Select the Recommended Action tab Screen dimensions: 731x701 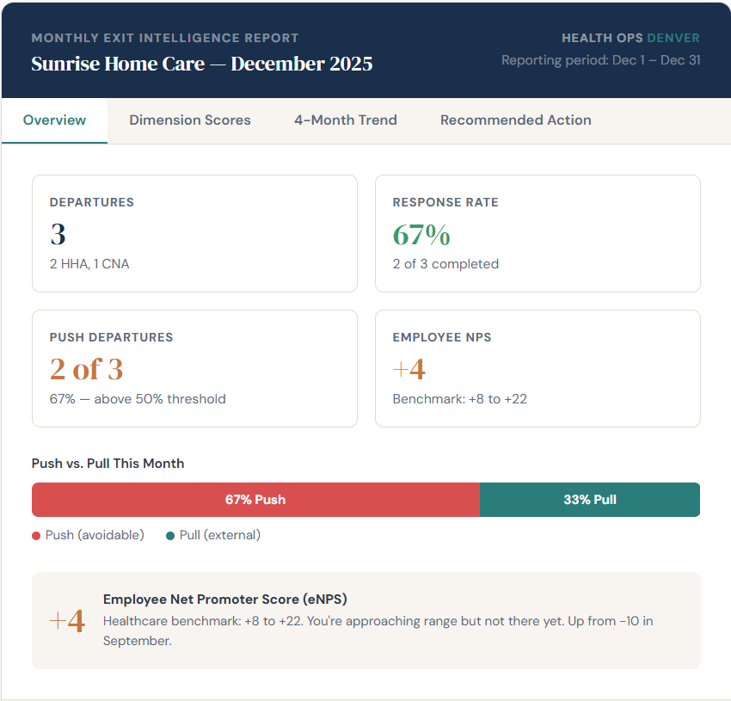click(x=515, y=120)
